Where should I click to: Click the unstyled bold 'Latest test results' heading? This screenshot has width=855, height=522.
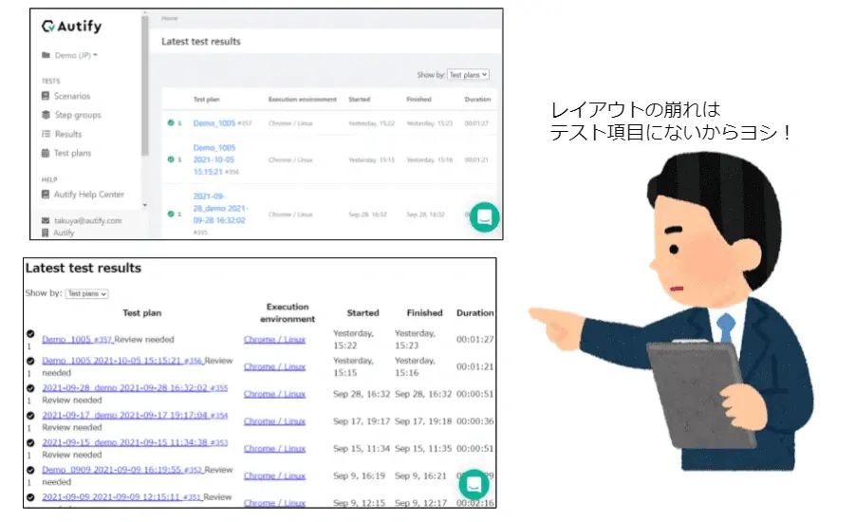83,268
